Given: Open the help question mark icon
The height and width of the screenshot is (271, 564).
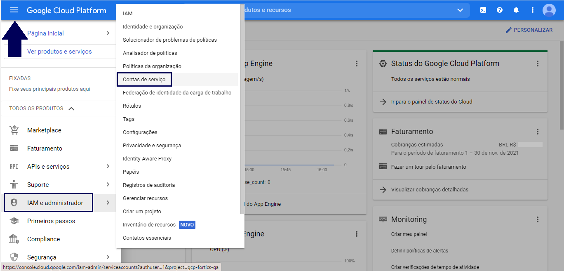Looking at the screenshot, I should click(500, 10).
